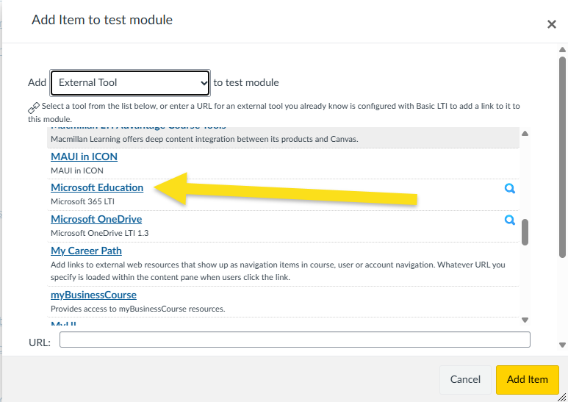568x402 pixels.
Task: Click the dialog's main scrollbar thumb
Action: click(562, 157)
